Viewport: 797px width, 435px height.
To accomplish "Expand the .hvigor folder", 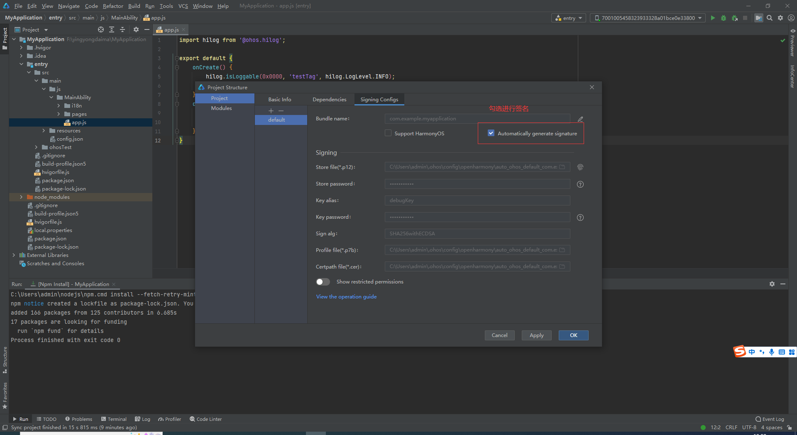I will tap(22, 48).
